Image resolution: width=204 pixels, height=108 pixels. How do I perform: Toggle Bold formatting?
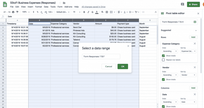(x=84, y=12)
